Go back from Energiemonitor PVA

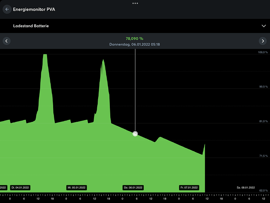(x=7, y=9)
